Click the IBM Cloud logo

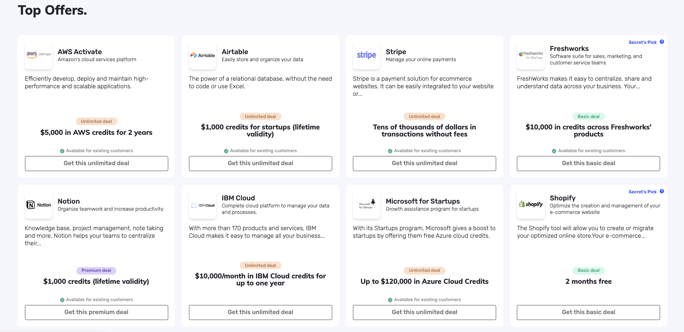pos(203,205)
